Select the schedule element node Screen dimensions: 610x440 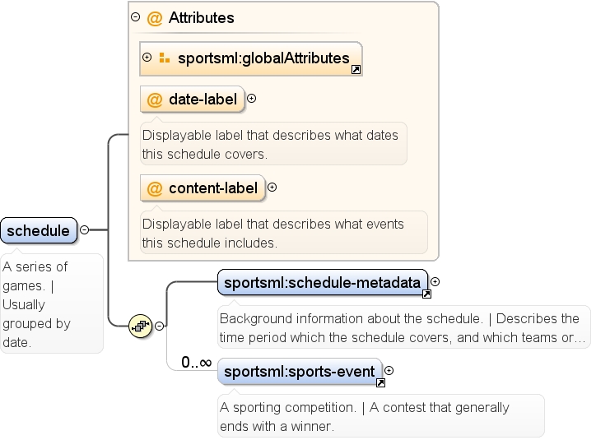[x=39, y=230]
